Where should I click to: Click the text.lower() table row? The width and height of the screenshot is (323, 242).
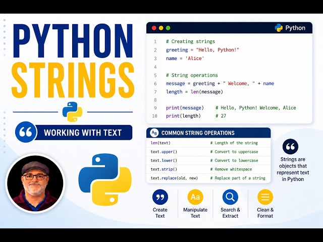pyautogui.click(x=208, y=160)
